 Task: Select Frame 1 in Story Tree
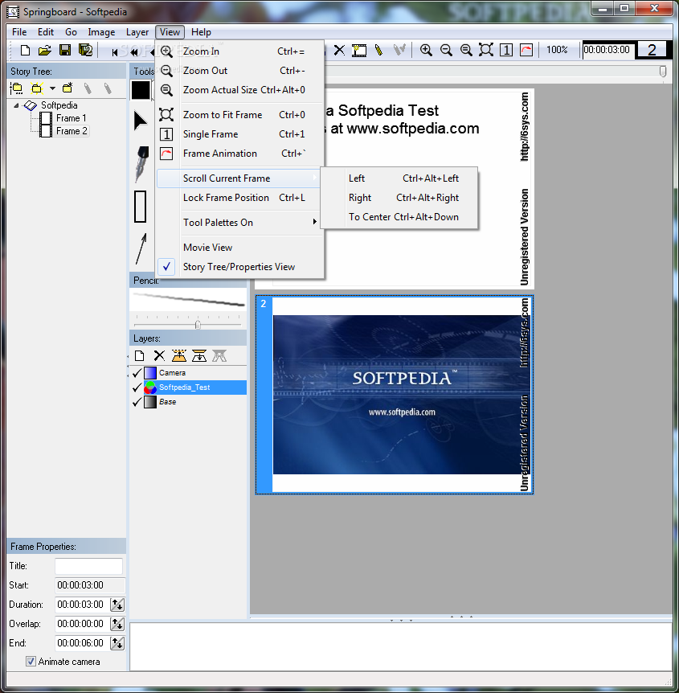click(71, 118)
